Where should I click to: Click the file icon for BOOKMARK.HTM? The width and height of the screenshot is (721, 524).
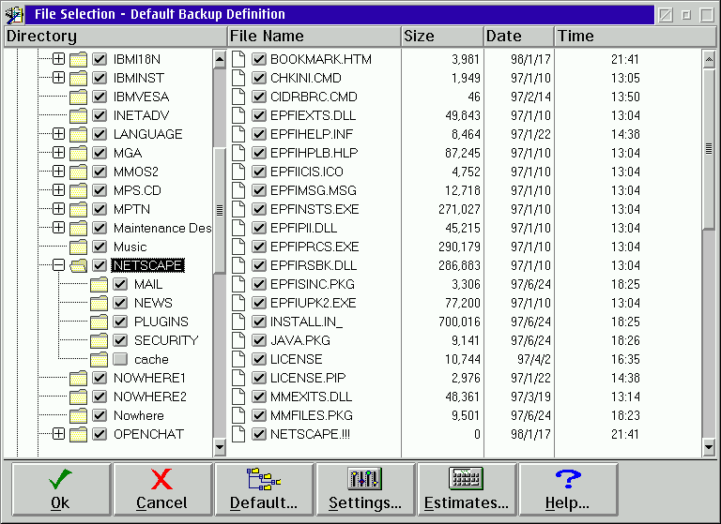point(238,59)
